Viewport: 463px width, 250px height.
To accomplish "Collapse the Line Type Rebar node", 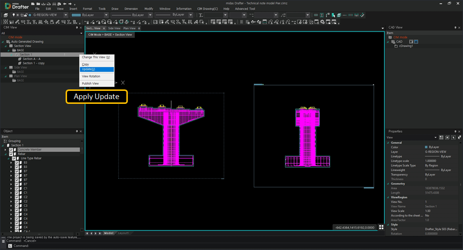I will (8, 159).
